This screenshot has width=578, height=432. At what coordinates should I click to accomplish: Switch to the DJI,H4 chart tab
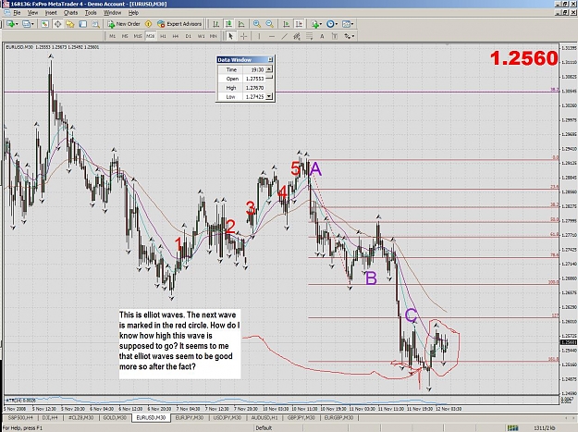[50, 417]
